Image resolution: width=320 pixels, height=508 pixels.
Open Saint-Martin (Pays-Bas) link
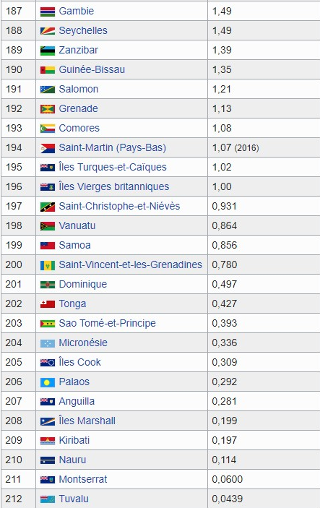tap(113, 147)
